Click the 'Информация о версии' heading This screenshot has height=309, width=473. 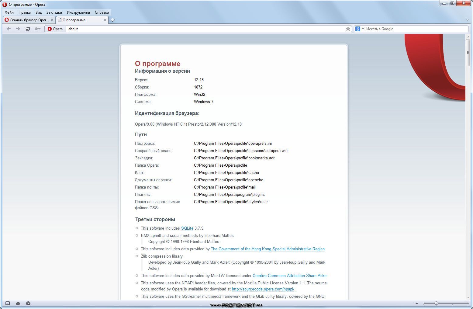coord(162,71)
